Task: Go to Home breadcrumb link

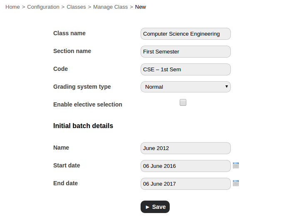Action: (x=12, y=7)
